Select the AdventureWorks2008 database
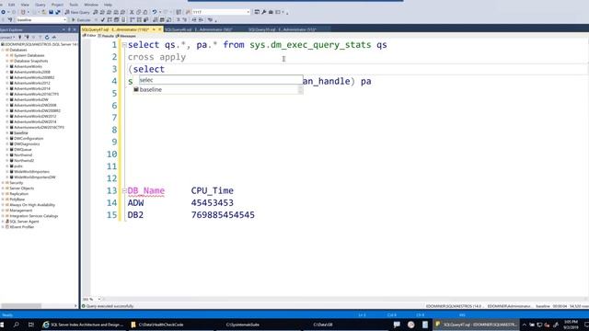589x331 pixels. 32,72
